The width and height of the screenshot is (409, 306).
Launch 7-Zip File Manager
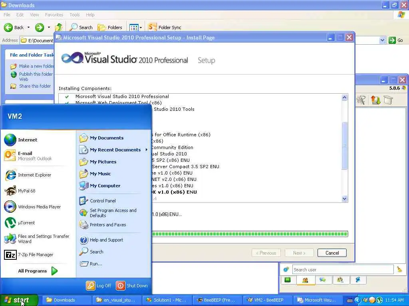(x=29, y=255)
